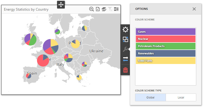
Task: Choose the blue Renewables color entry
Action: (165, 53)
